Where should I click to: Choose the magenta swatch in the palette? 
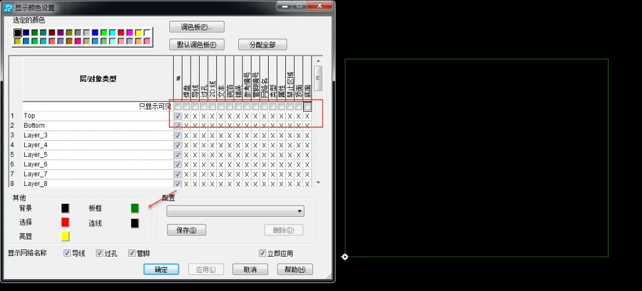130,32
